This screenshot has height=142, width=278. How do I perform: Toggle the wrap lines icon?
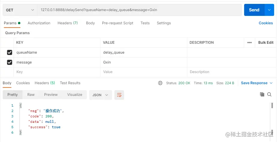[119, 95]
